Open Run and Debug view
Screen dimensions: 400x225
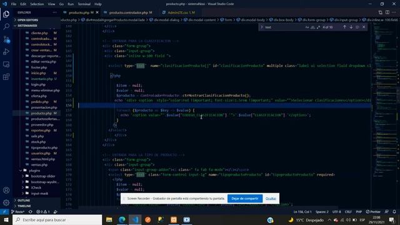[x=6, y=52]
